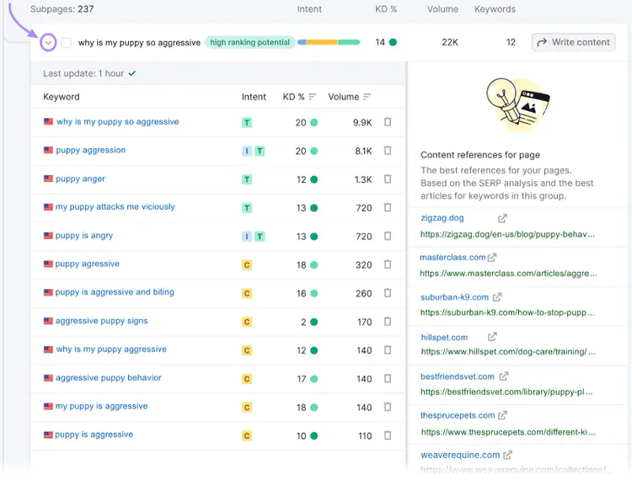Open the 'puppy is angry' keyword link
The image size is (632, 480).
pos(83,236)
